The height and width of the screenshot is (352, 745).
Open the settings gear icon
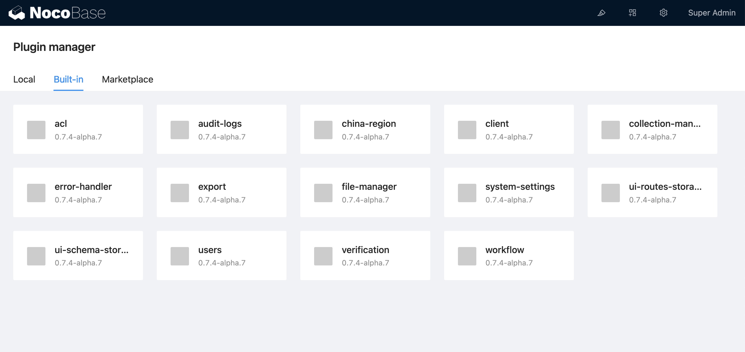click(x=663, y=13)
